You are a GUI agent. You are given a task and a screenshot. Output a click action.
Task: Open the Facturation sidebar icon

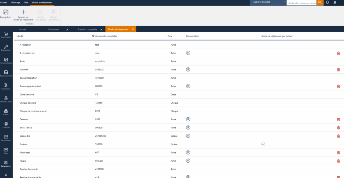6,137
